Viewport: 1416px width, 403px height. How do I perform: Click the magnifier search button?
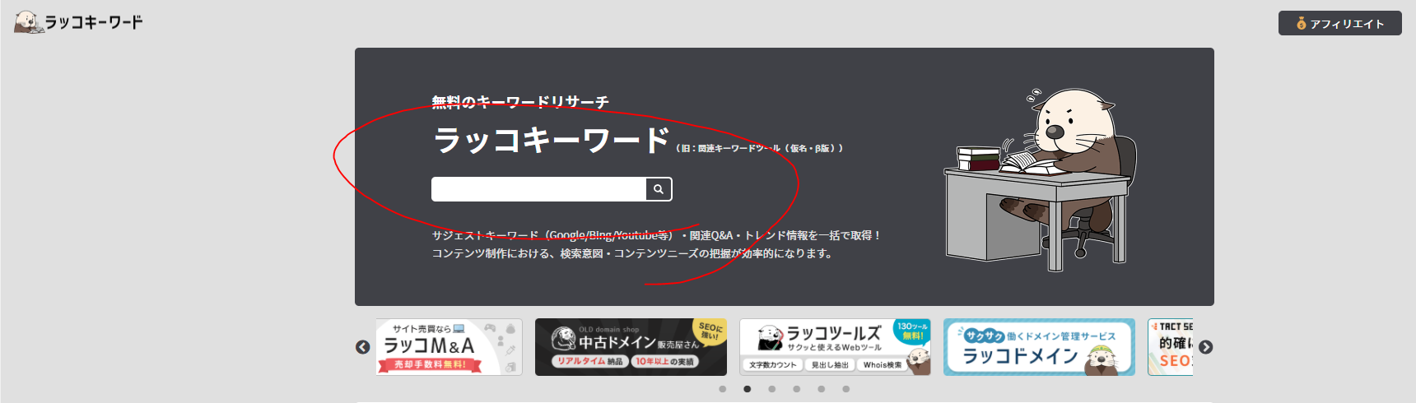(x=659, y=189)
